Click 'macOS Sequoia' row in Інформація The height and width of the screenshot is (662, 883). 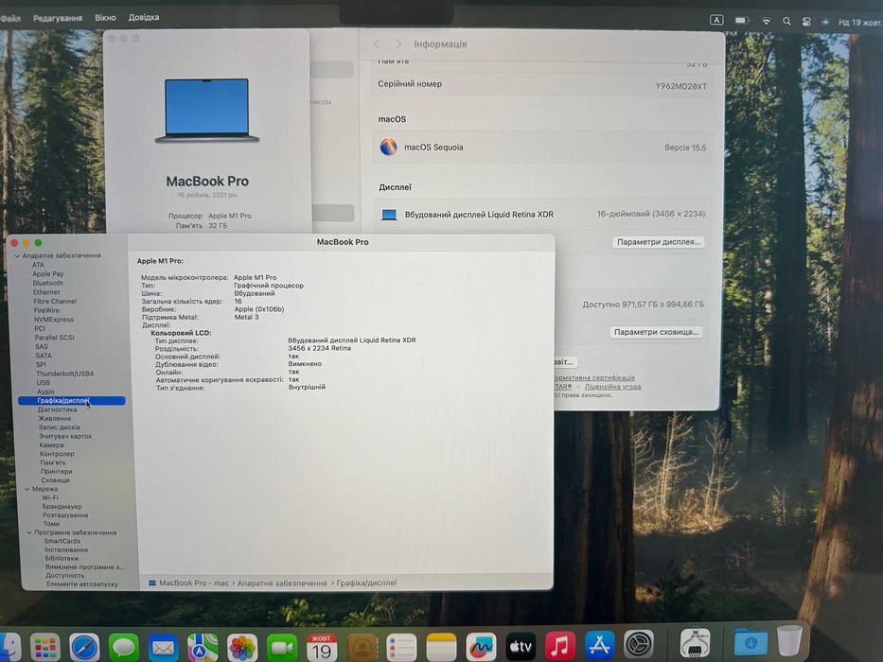(542, 148)
